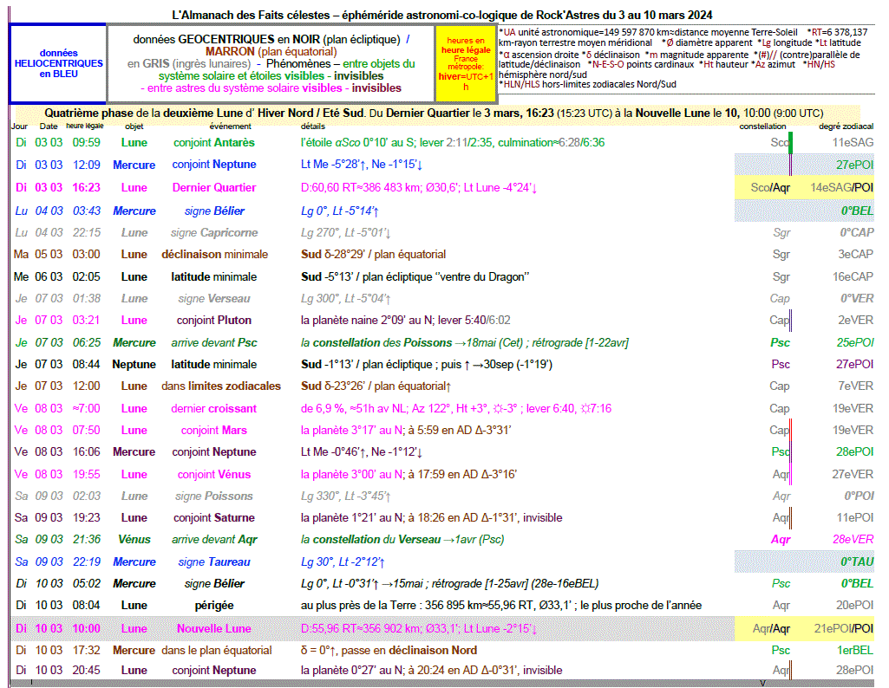Viewport: 889px width, 688px height.
Task: Click the time "16:06" in the Mercure row
Action: (86, 451)
